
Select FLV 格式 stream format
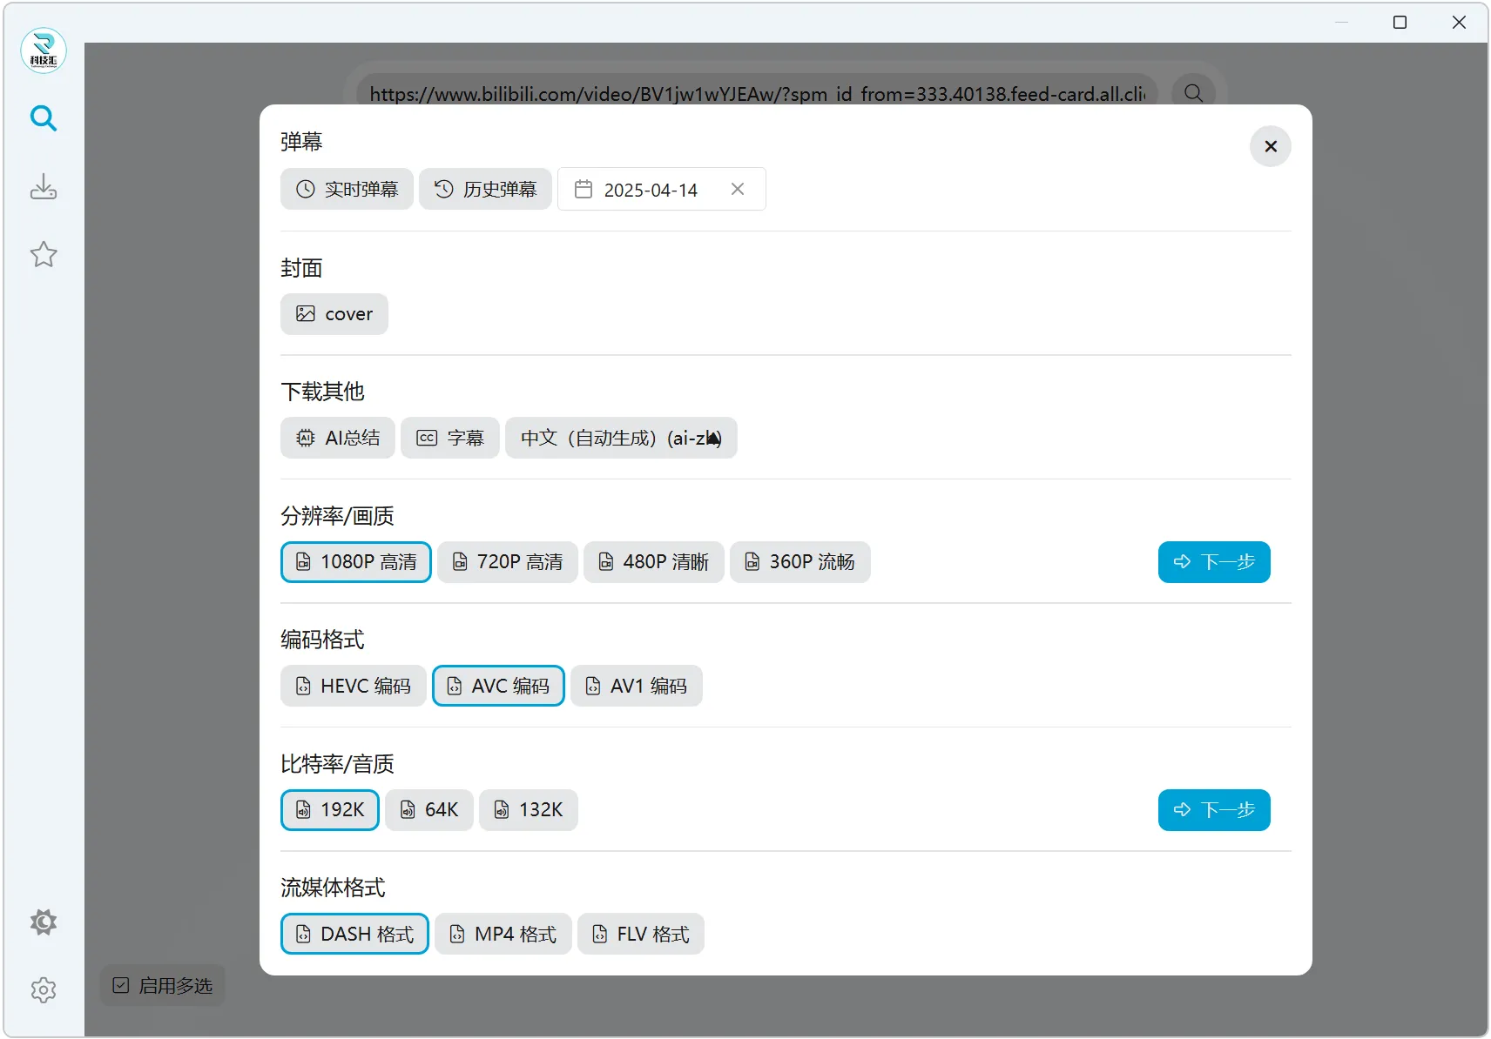click(x=641, y=934)
